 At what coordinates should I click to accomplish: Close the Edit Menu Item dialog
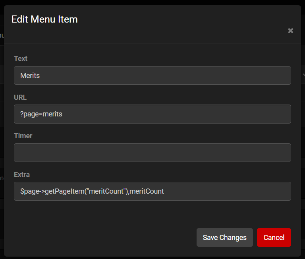click(x=290, y=31)
